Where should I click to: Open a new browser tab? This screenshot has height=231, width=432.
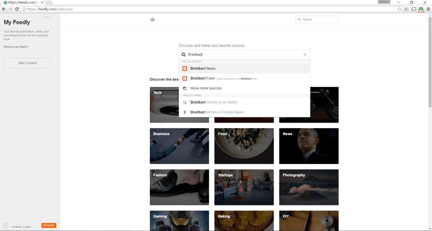tap(49, 3)
